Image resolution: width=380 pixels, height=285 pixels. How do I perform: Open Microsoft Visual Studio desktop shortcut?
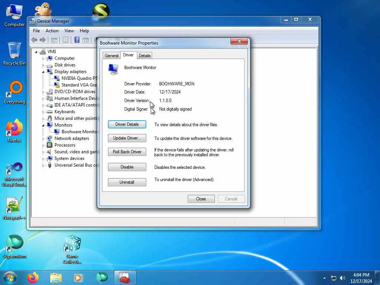14,174
